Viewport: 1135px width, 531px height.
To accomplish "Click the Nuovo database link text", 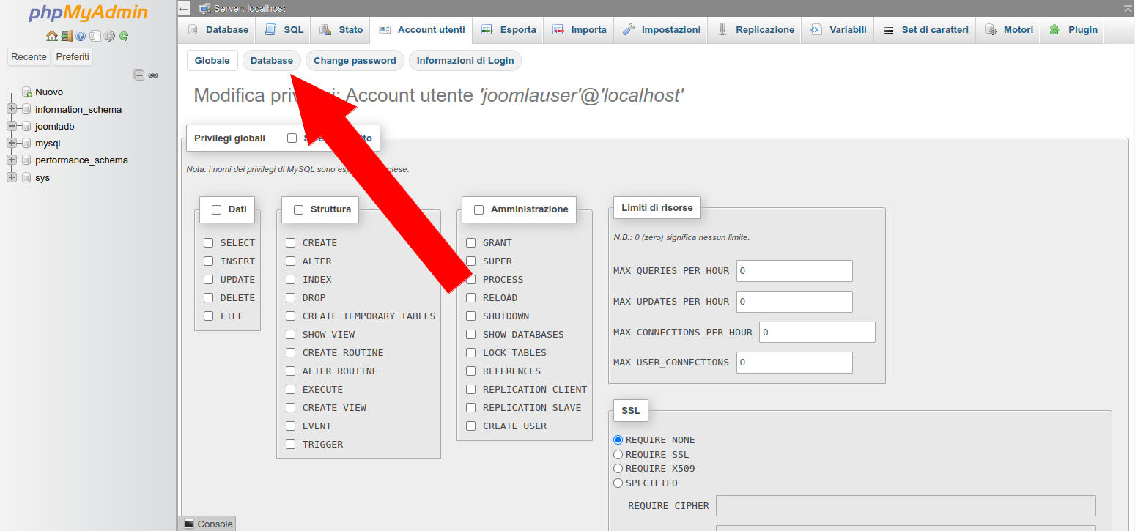I will coord(49,92).
